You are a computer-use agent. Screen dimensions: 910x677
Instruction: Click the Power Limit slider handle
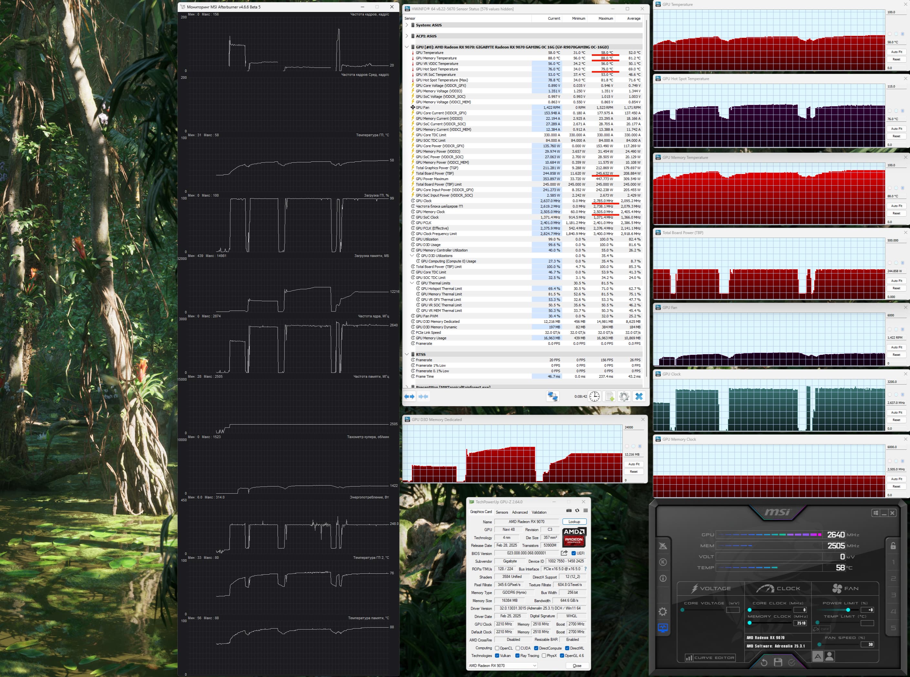(x=848, y=610)
